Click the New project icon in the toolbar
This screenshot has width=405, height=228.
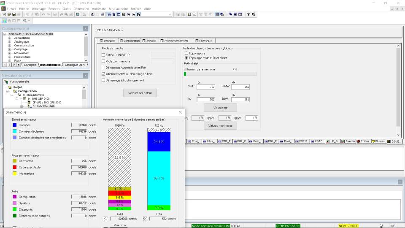pos(3,14)
